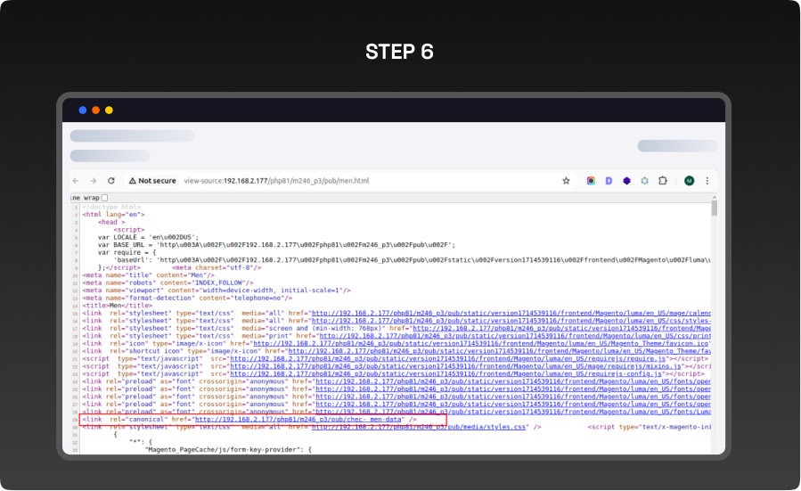Click the browser forward arrow

tap(94, 180)
